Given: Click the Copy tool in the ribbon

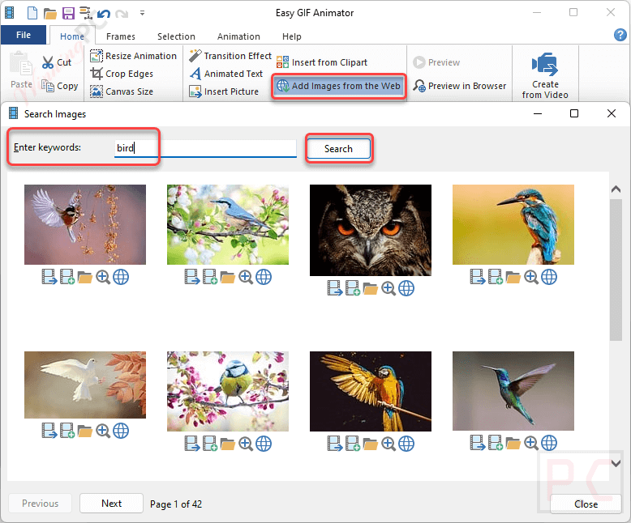Looking at the screenshot, I should point(60,86).
